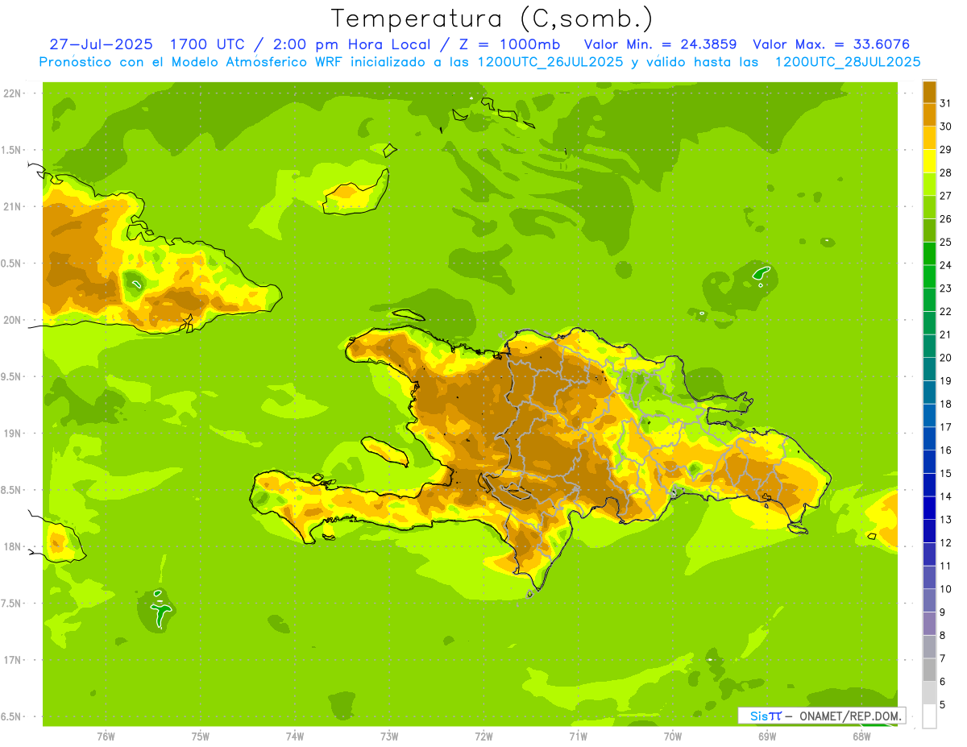Click the "1700 UTC" time text
Viewport: 967px width, 747px height.
pyautogui.click(x=208, y=44)
